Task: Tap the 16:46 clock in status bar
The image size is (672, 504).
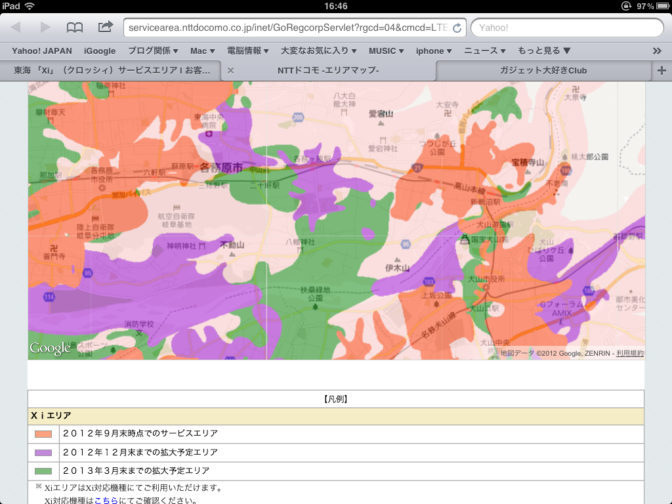Action: pyautogui.click(x=336, y=6)
